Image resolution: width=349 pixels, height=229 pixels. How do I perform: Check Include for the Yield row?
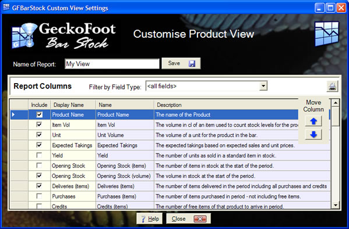coord(39,155)
